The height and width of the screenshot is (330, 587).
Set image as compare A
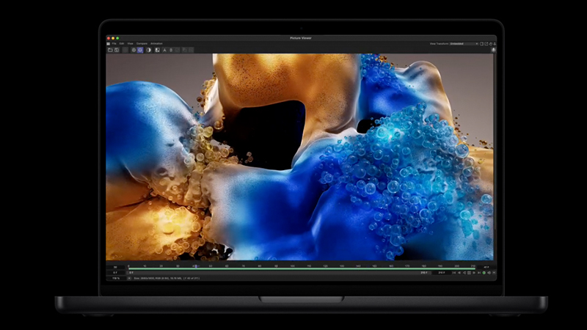(x=164, y=50)
